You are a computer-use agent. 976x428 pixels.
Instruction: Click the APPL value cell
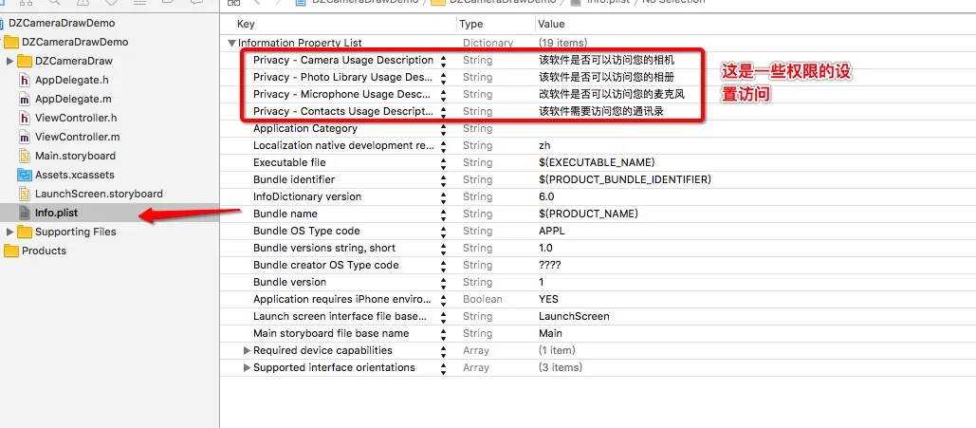point(551,231)
